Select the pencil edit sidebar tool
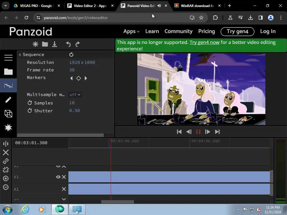 click(x=8, y=100)
